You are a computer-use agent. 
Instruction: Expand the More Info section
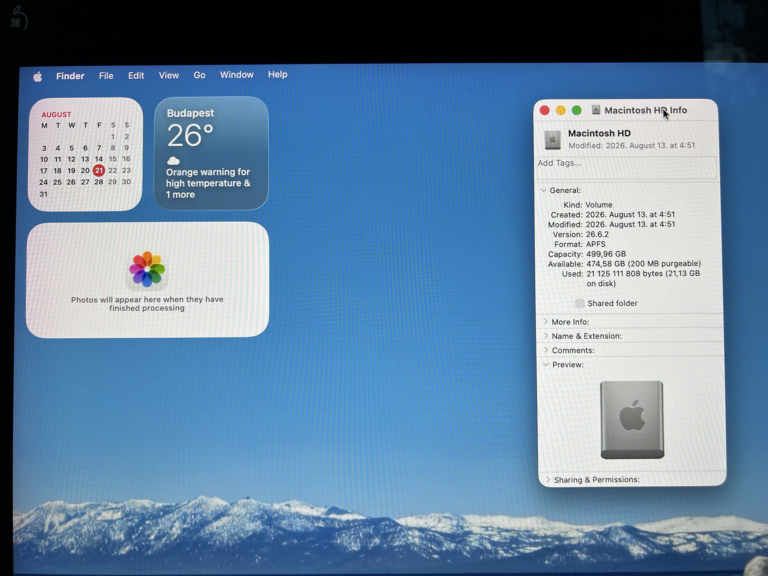pyautogui.click(x=546, y=321)
